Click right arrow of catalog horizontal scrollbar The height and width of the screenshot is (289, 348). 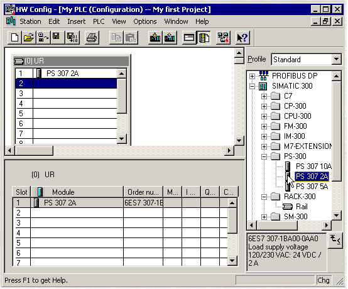click(326, 226)
